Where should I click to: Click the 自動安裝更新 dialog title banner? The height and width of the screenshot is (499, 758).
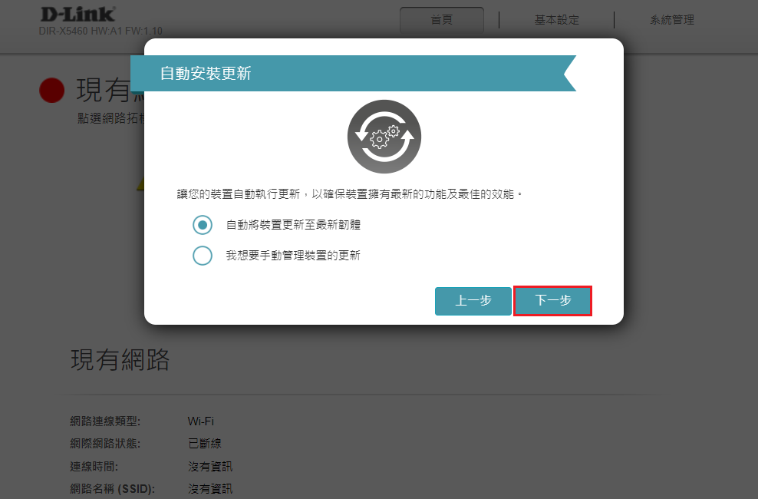click(x=353, y=74)
